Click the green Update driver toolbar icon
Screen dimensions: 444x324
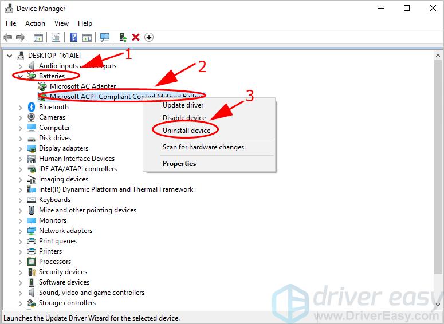pos(123,37)
